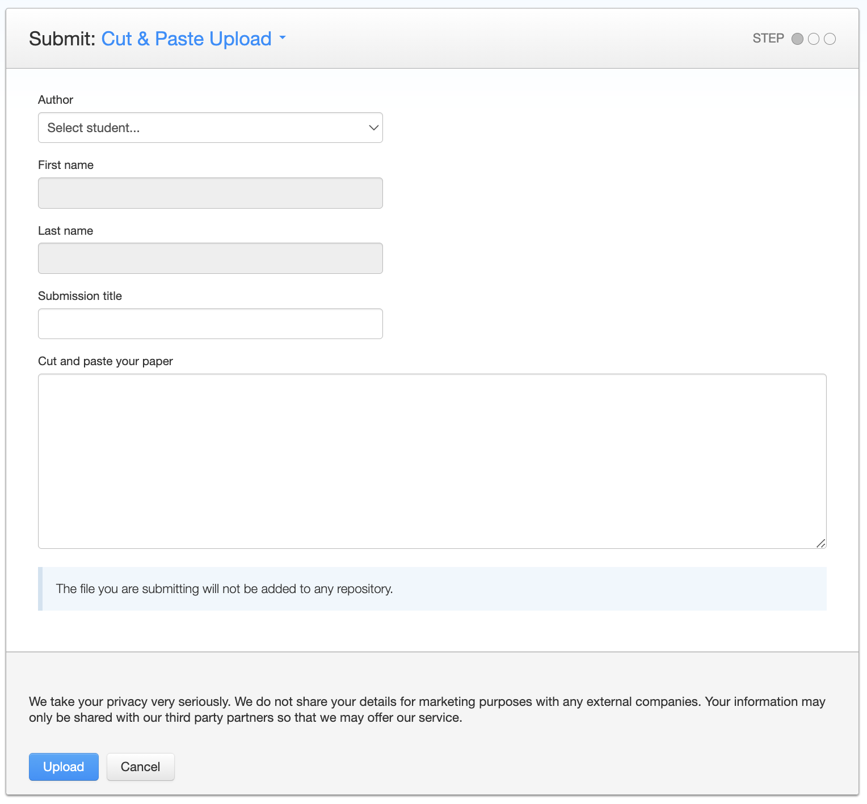
Task: Click the textarea resize handle corner
Action: pyautogui.click(x=821, y=543)
